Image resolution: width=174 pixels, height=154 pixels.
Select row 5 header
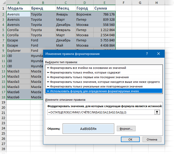click(x=3, y=30)
